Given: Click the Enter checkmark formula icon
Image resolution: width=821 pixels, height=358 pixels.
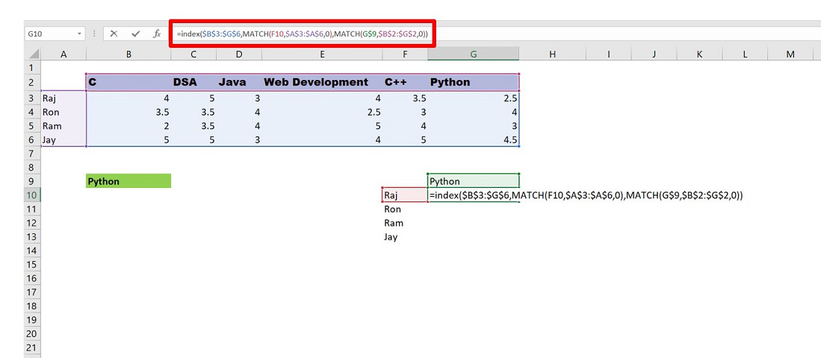Looking at the screenshot, I should pos(135,34).
